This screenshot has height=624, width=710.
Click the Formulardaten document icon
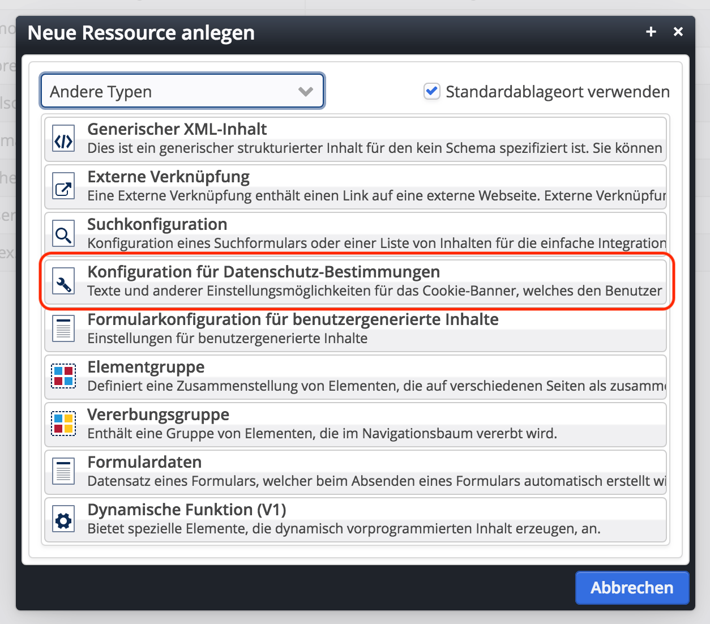63,472
